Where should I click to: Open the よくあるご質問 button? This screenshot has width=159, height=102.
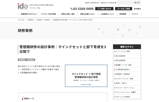tap(123, 9)
